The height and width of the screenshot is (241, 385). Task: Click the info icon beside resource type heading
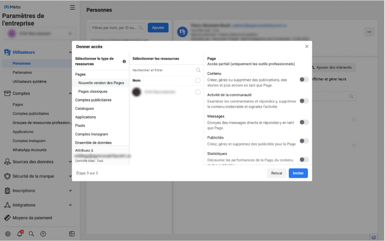tap(124, 61)
